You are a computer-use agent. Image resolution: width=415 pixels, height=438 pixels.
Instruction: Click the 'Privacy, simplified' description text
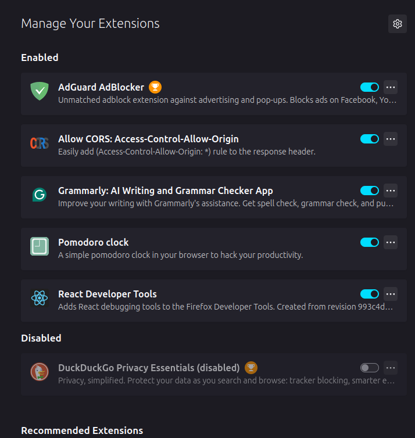(226, 380)
